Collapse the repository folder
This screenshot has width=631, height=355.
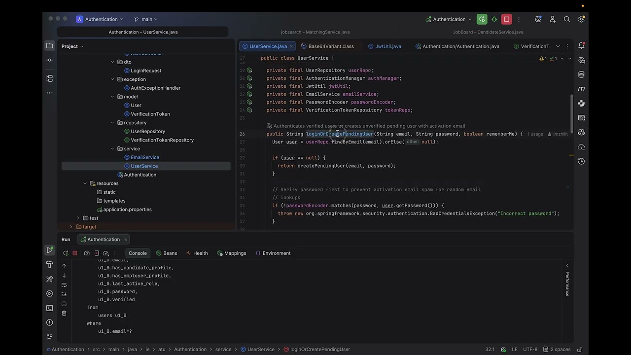[x=112, y=123]
